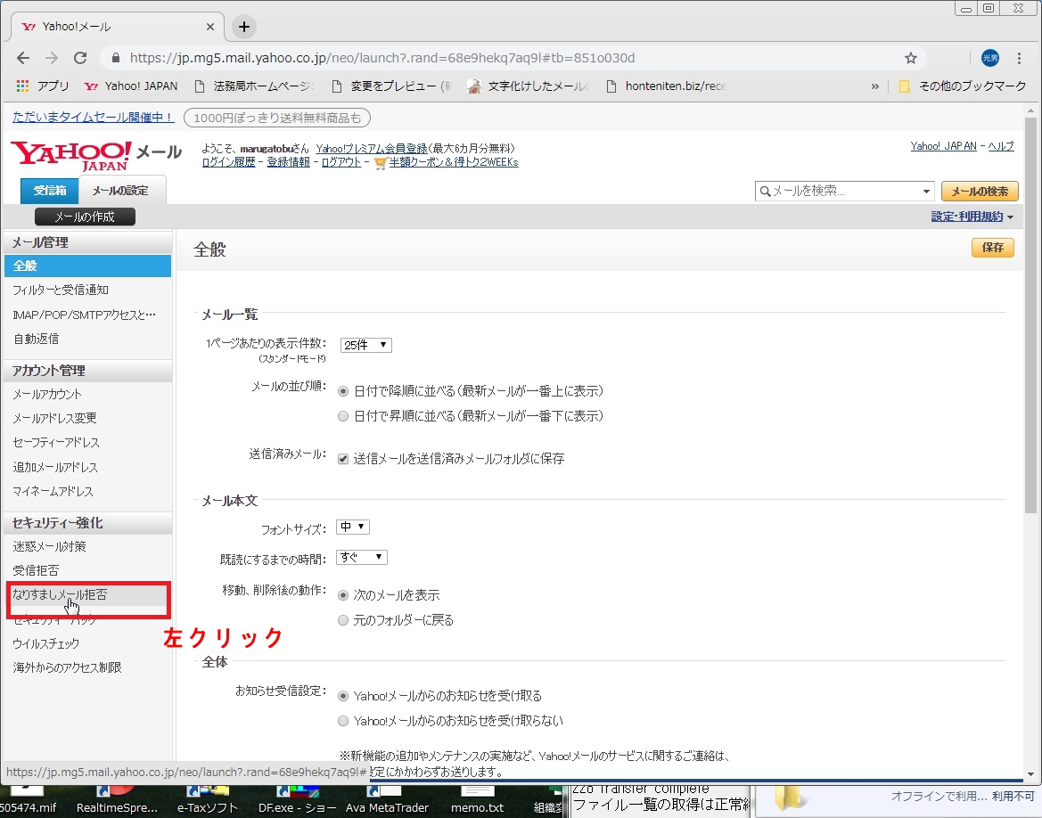Click the メールの作成 compose button

(85, 217)
